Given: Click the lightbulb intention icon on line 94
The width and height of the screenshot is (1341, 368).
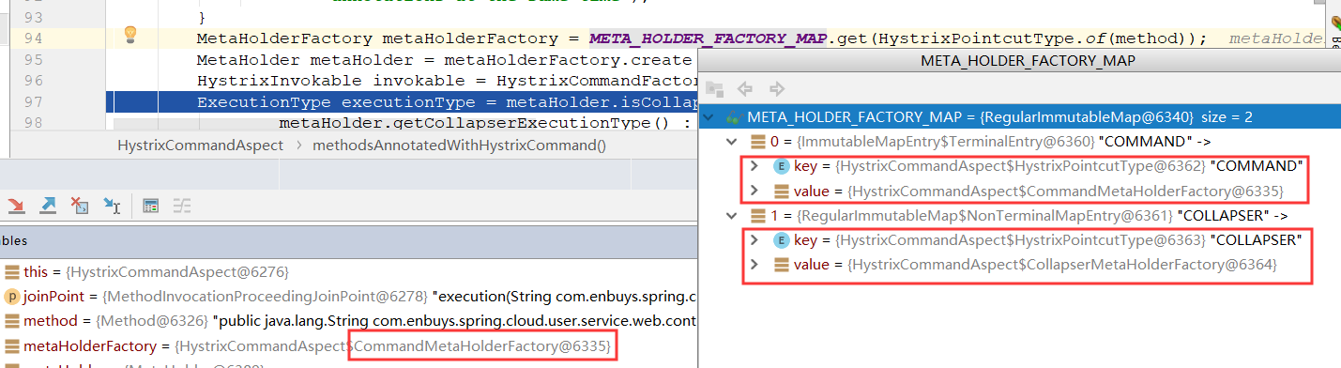Looking at the screenshot, I should coord(131,36).
